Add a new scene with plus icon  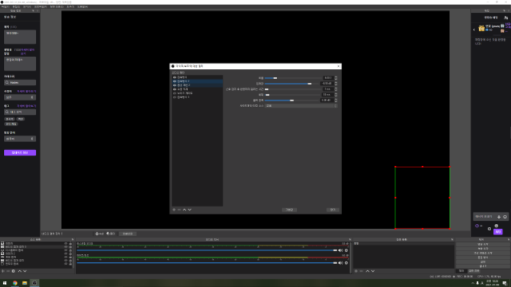(x=356, y=271)
